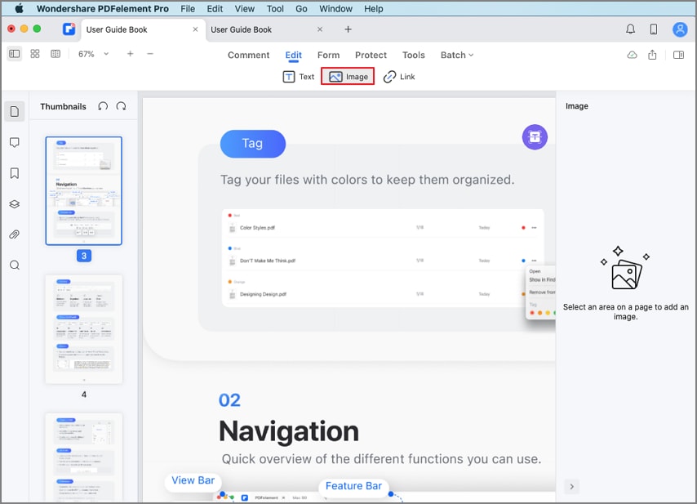Toggle the left sidebar panel view

pyautogui.click(x=14, y=54)
